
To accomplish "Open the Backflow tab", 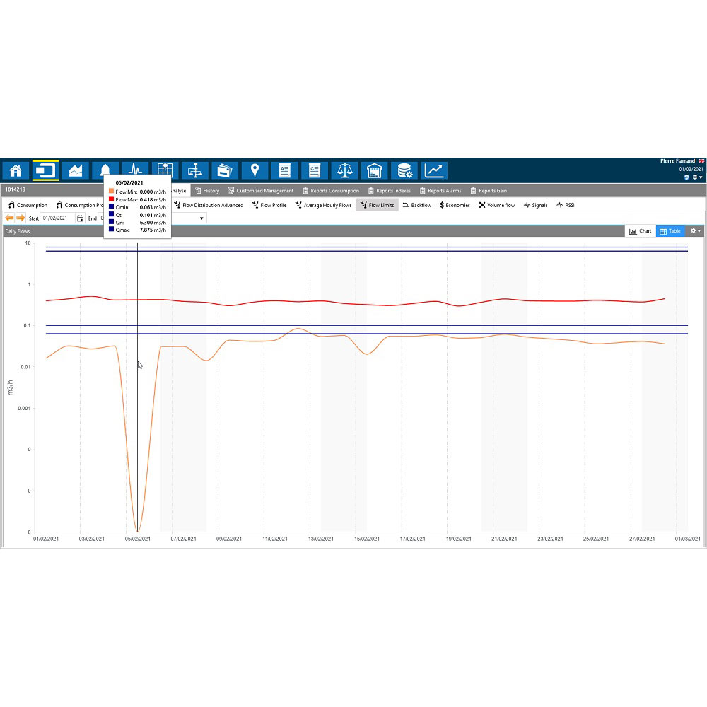I will pos(416,205).
